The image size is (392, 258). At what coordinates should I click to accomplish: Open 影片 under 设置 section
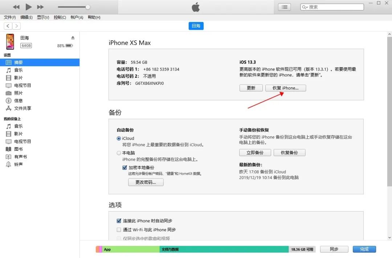(40, 78)
